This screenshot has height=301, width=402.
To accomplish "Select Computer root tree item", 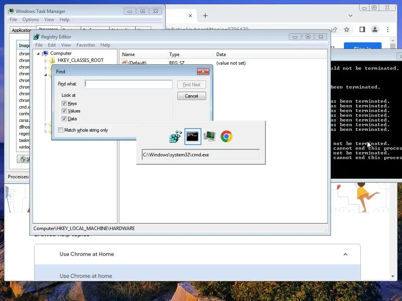I will click(61, 53).
